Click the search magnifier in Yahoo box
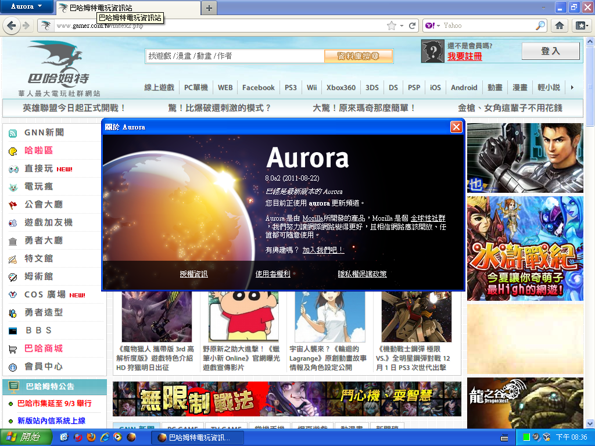This screenshot has width=595, height=446. pos(540,26)
